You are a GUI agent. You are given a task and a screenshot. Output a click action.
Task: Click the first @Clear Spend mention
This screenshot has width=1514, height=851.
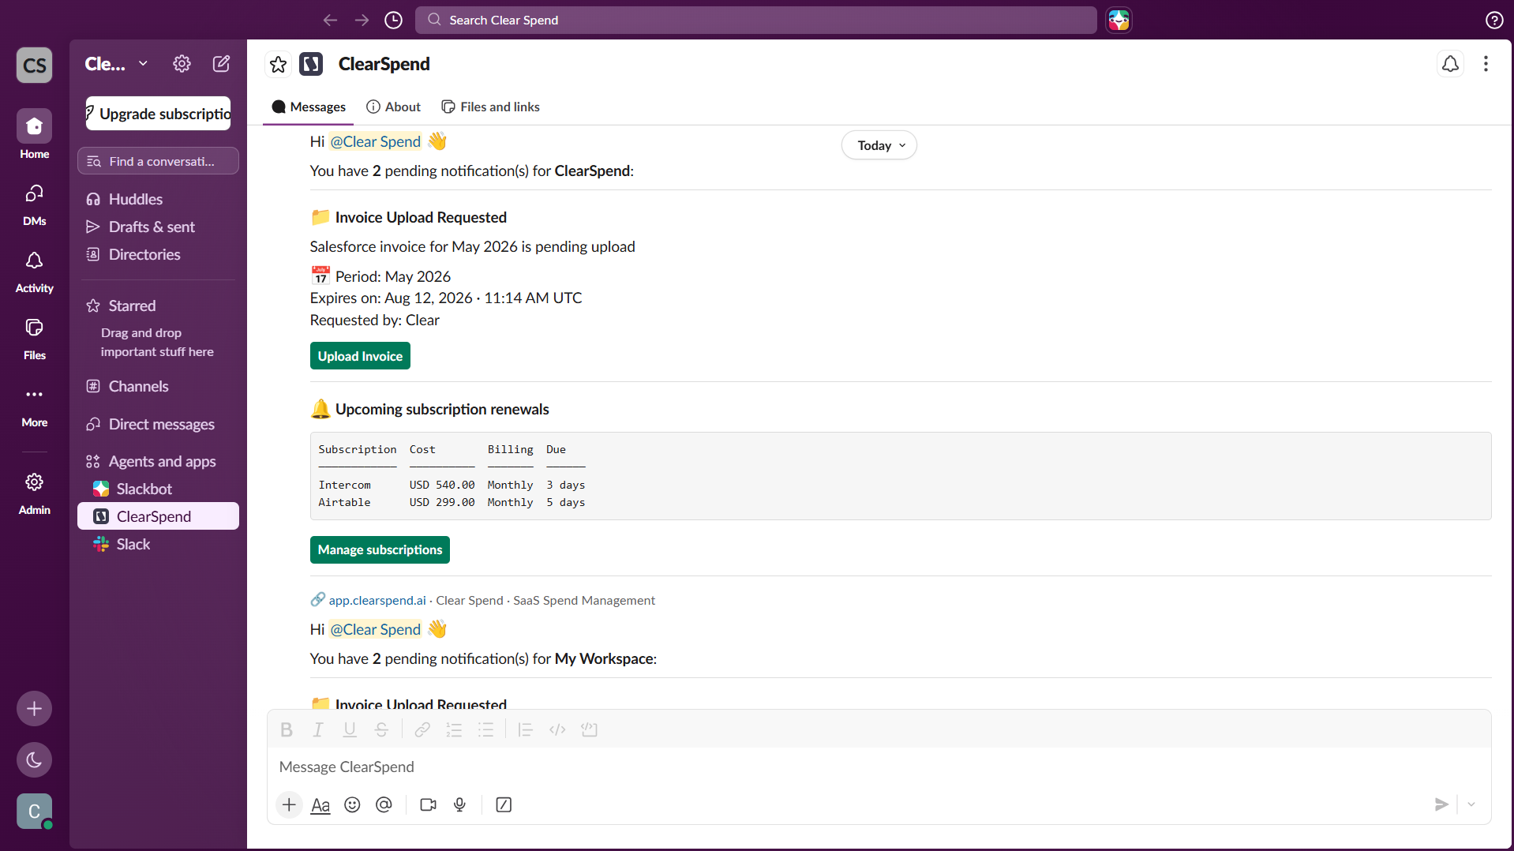[375, 141]
